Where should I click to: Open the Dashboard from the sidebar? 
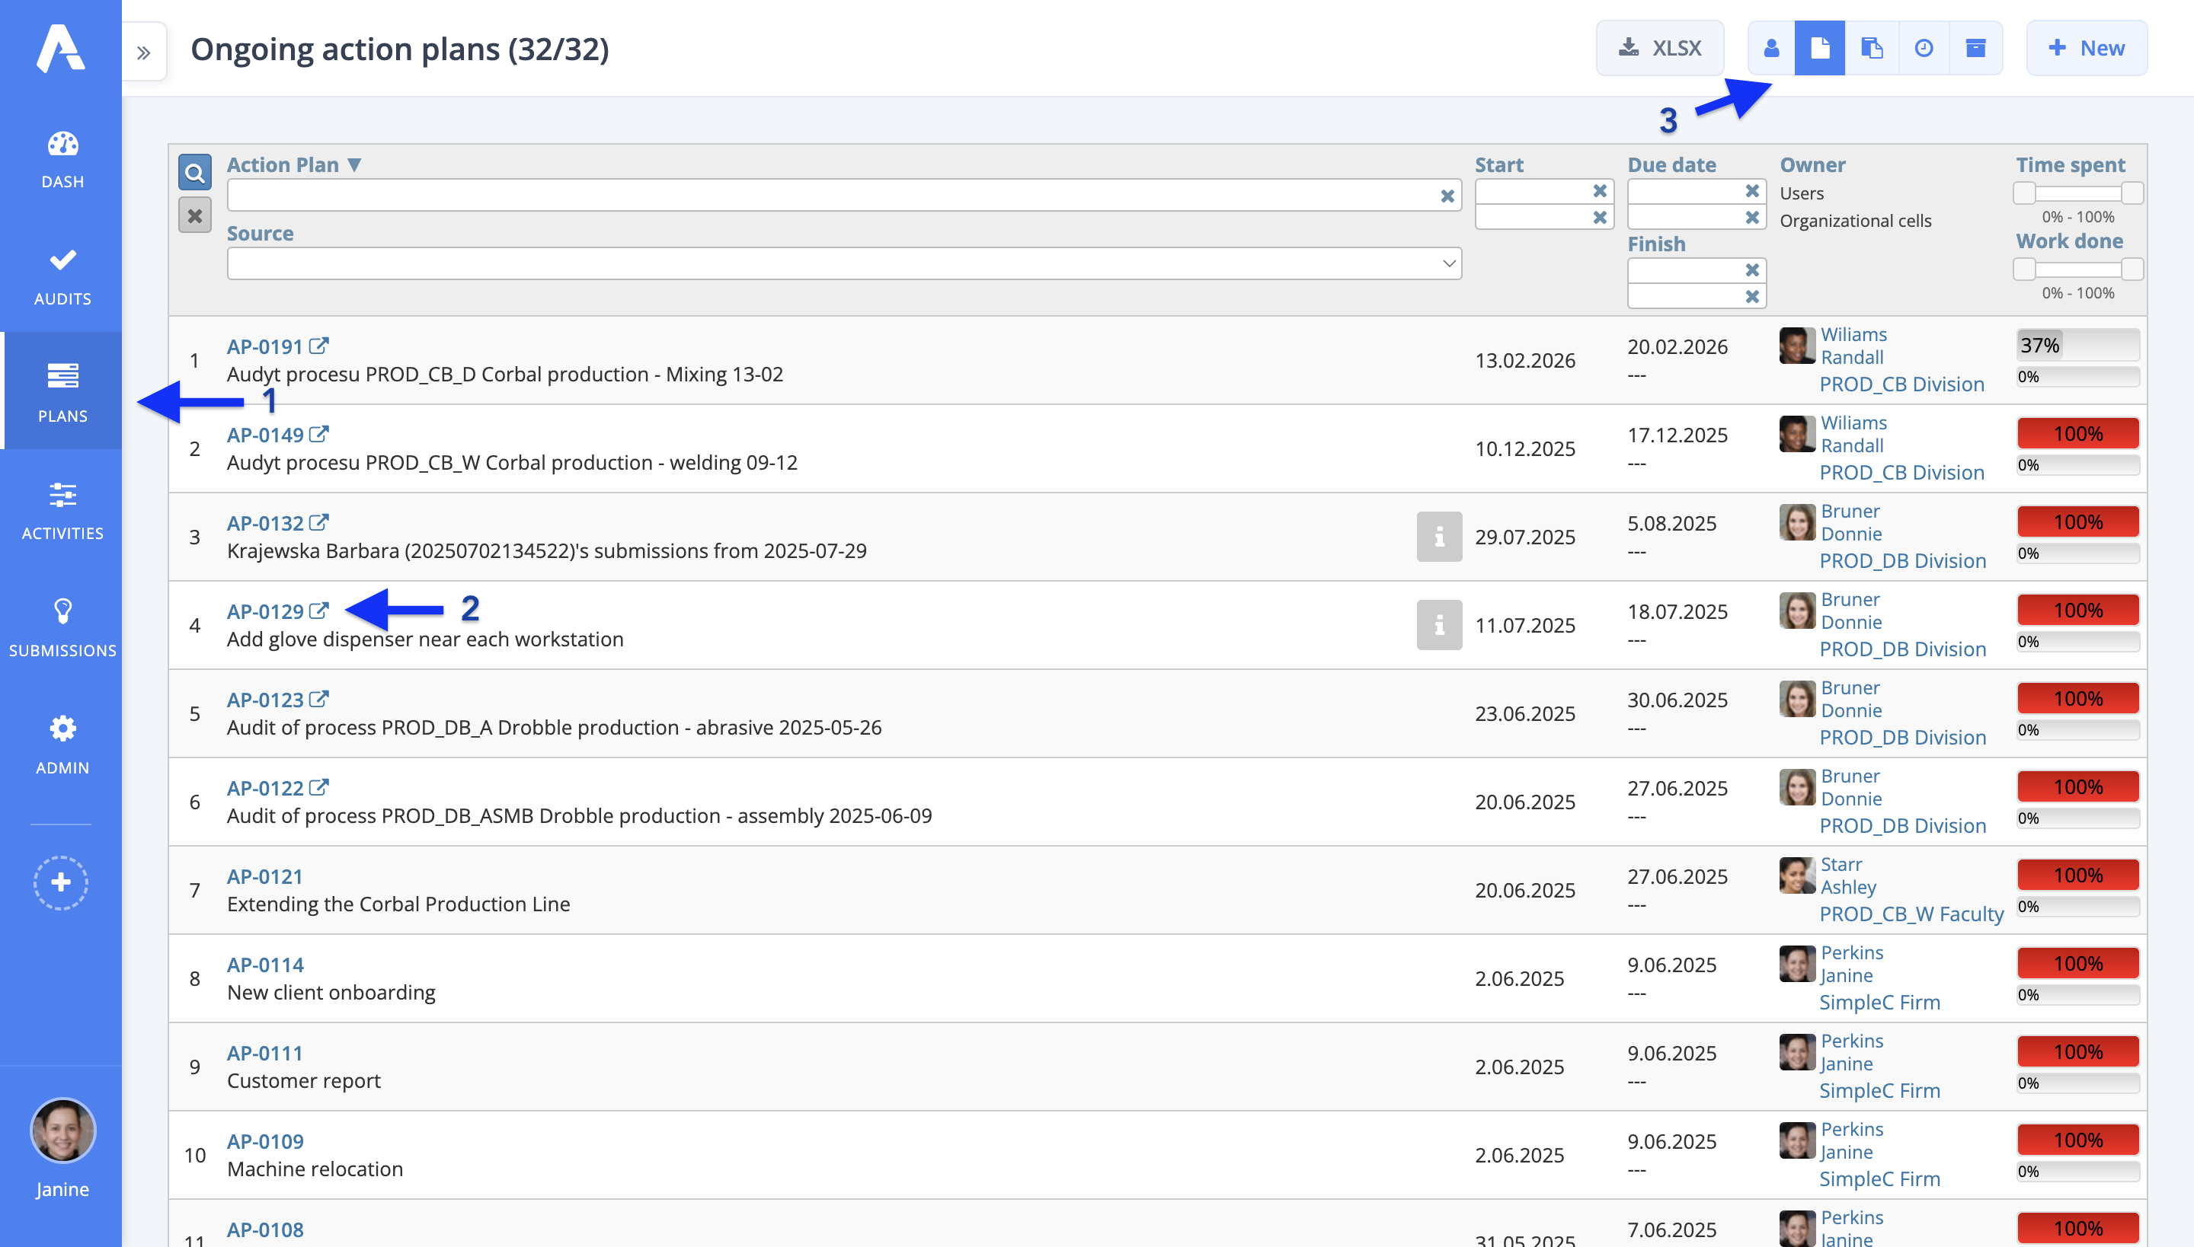(62, 158)
